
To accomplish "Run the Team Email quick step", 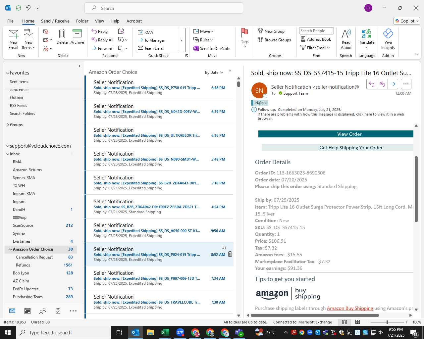I will point(157,48).
